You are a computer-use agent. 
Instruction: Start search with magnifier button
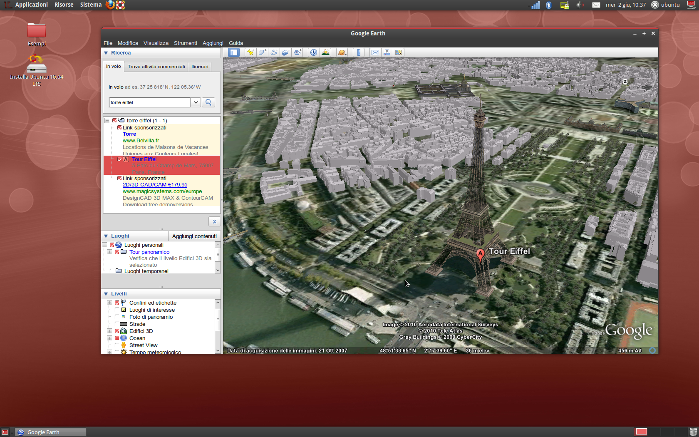[x=208, y=102]
